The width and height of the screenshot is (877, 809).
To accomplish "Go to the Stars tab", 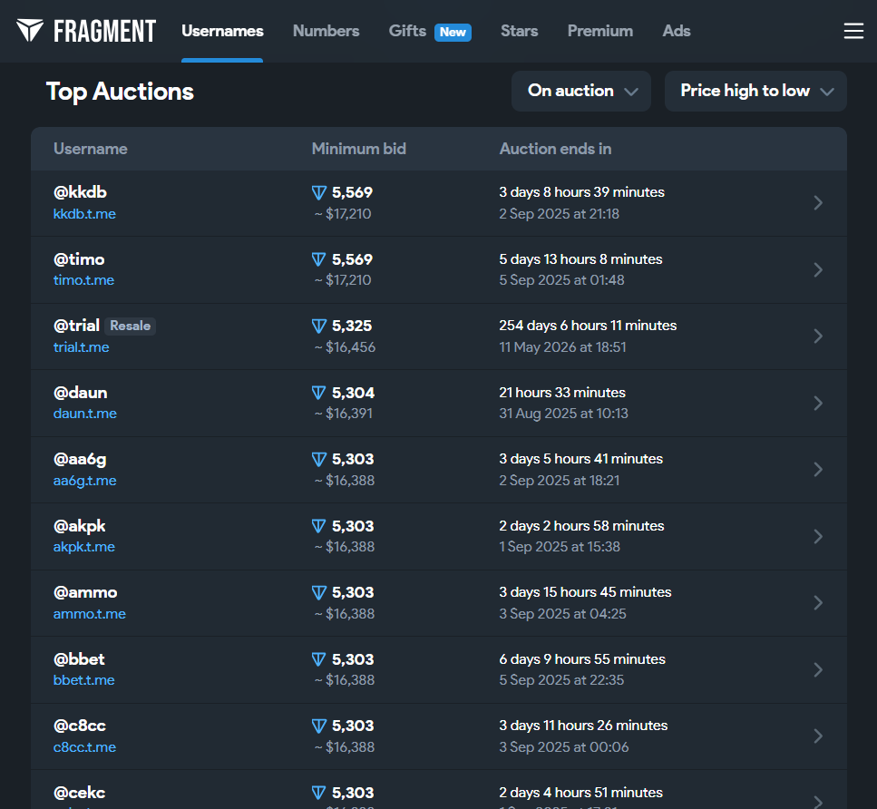I will pyautogui.click(x=519, y=31).
